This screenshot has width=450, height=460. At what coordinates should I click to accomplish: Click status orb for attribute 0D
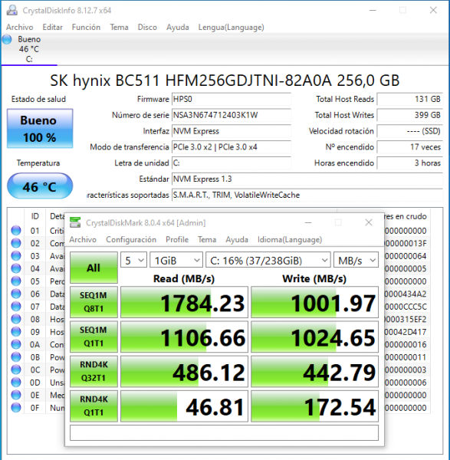pyautogui.click(x=16, y=383)
